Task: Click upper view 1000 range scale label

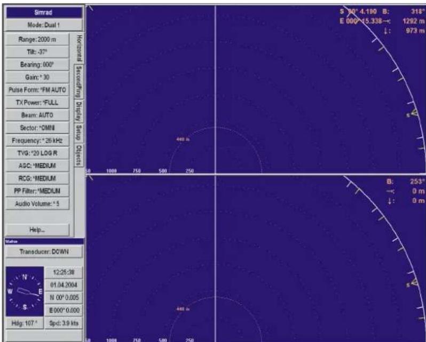Action: [112, 170]
